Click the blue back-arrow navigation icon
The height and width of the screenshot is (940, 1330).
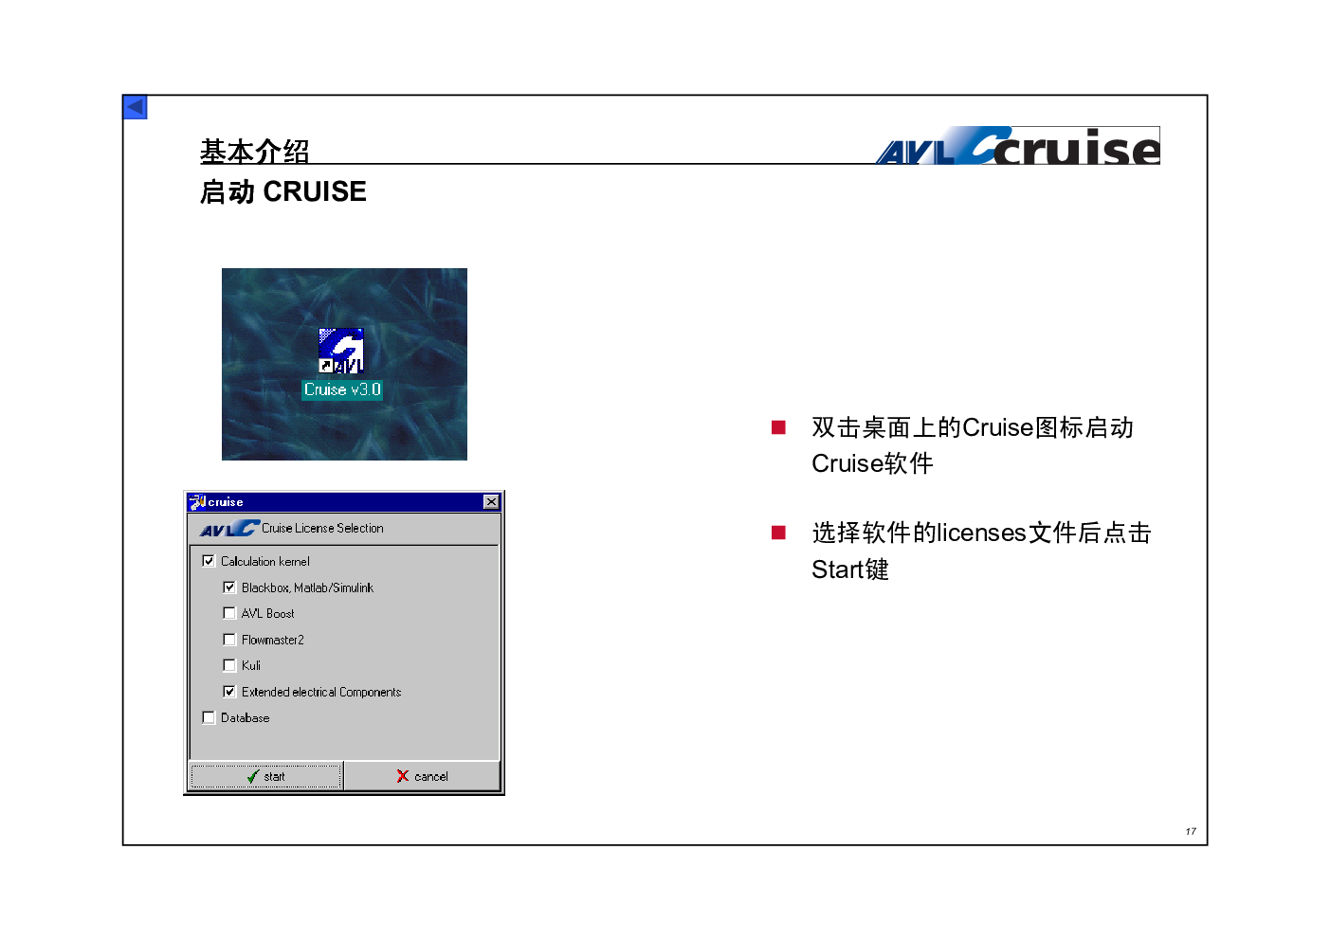135,107
